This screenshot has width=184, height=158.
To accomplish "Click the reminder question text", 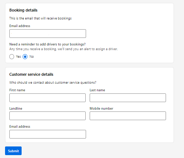I will tap(48, 44).
